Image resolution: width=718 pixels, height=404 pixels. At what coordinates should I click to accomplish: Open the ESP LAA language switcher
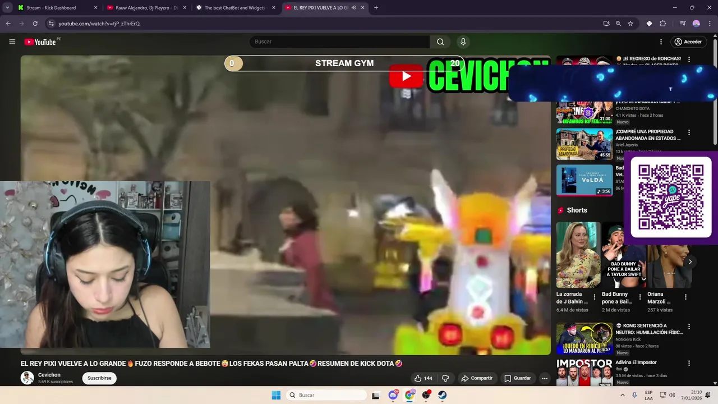tap(648, 395)
